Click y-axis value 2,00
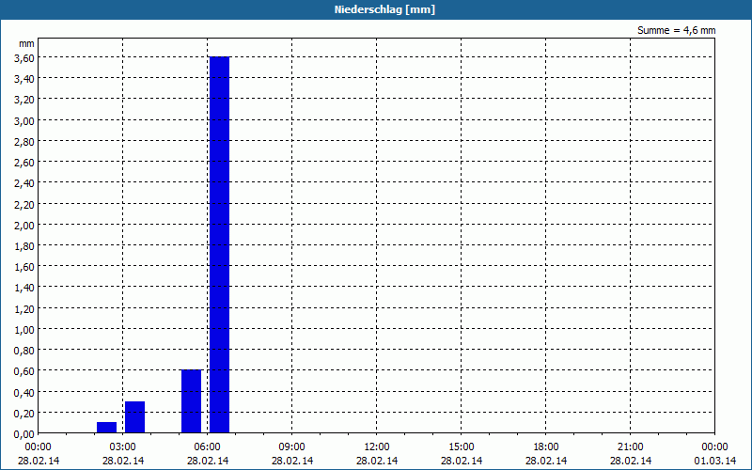The width and height of the screenshot is (752, 470). (24, 225)
